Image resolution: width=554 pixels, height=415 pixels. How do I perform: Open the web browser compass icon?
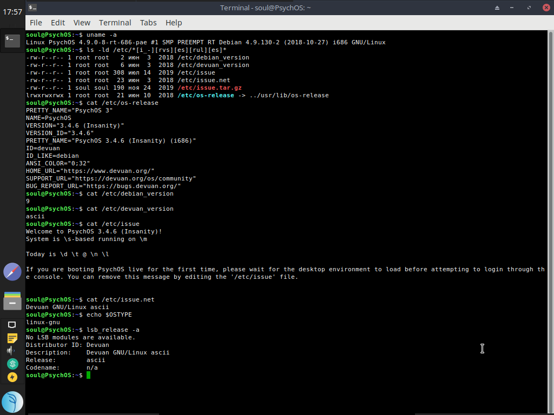point(12,272)
